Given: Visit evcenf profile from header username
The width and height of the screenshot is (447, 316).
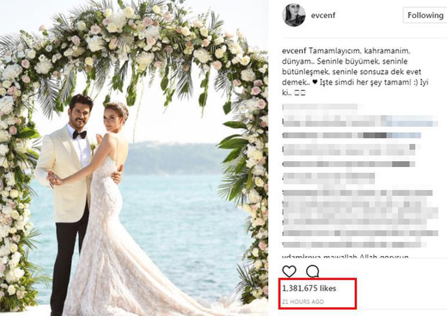Looking at the screenshot, I should click(x=323, y=16).
